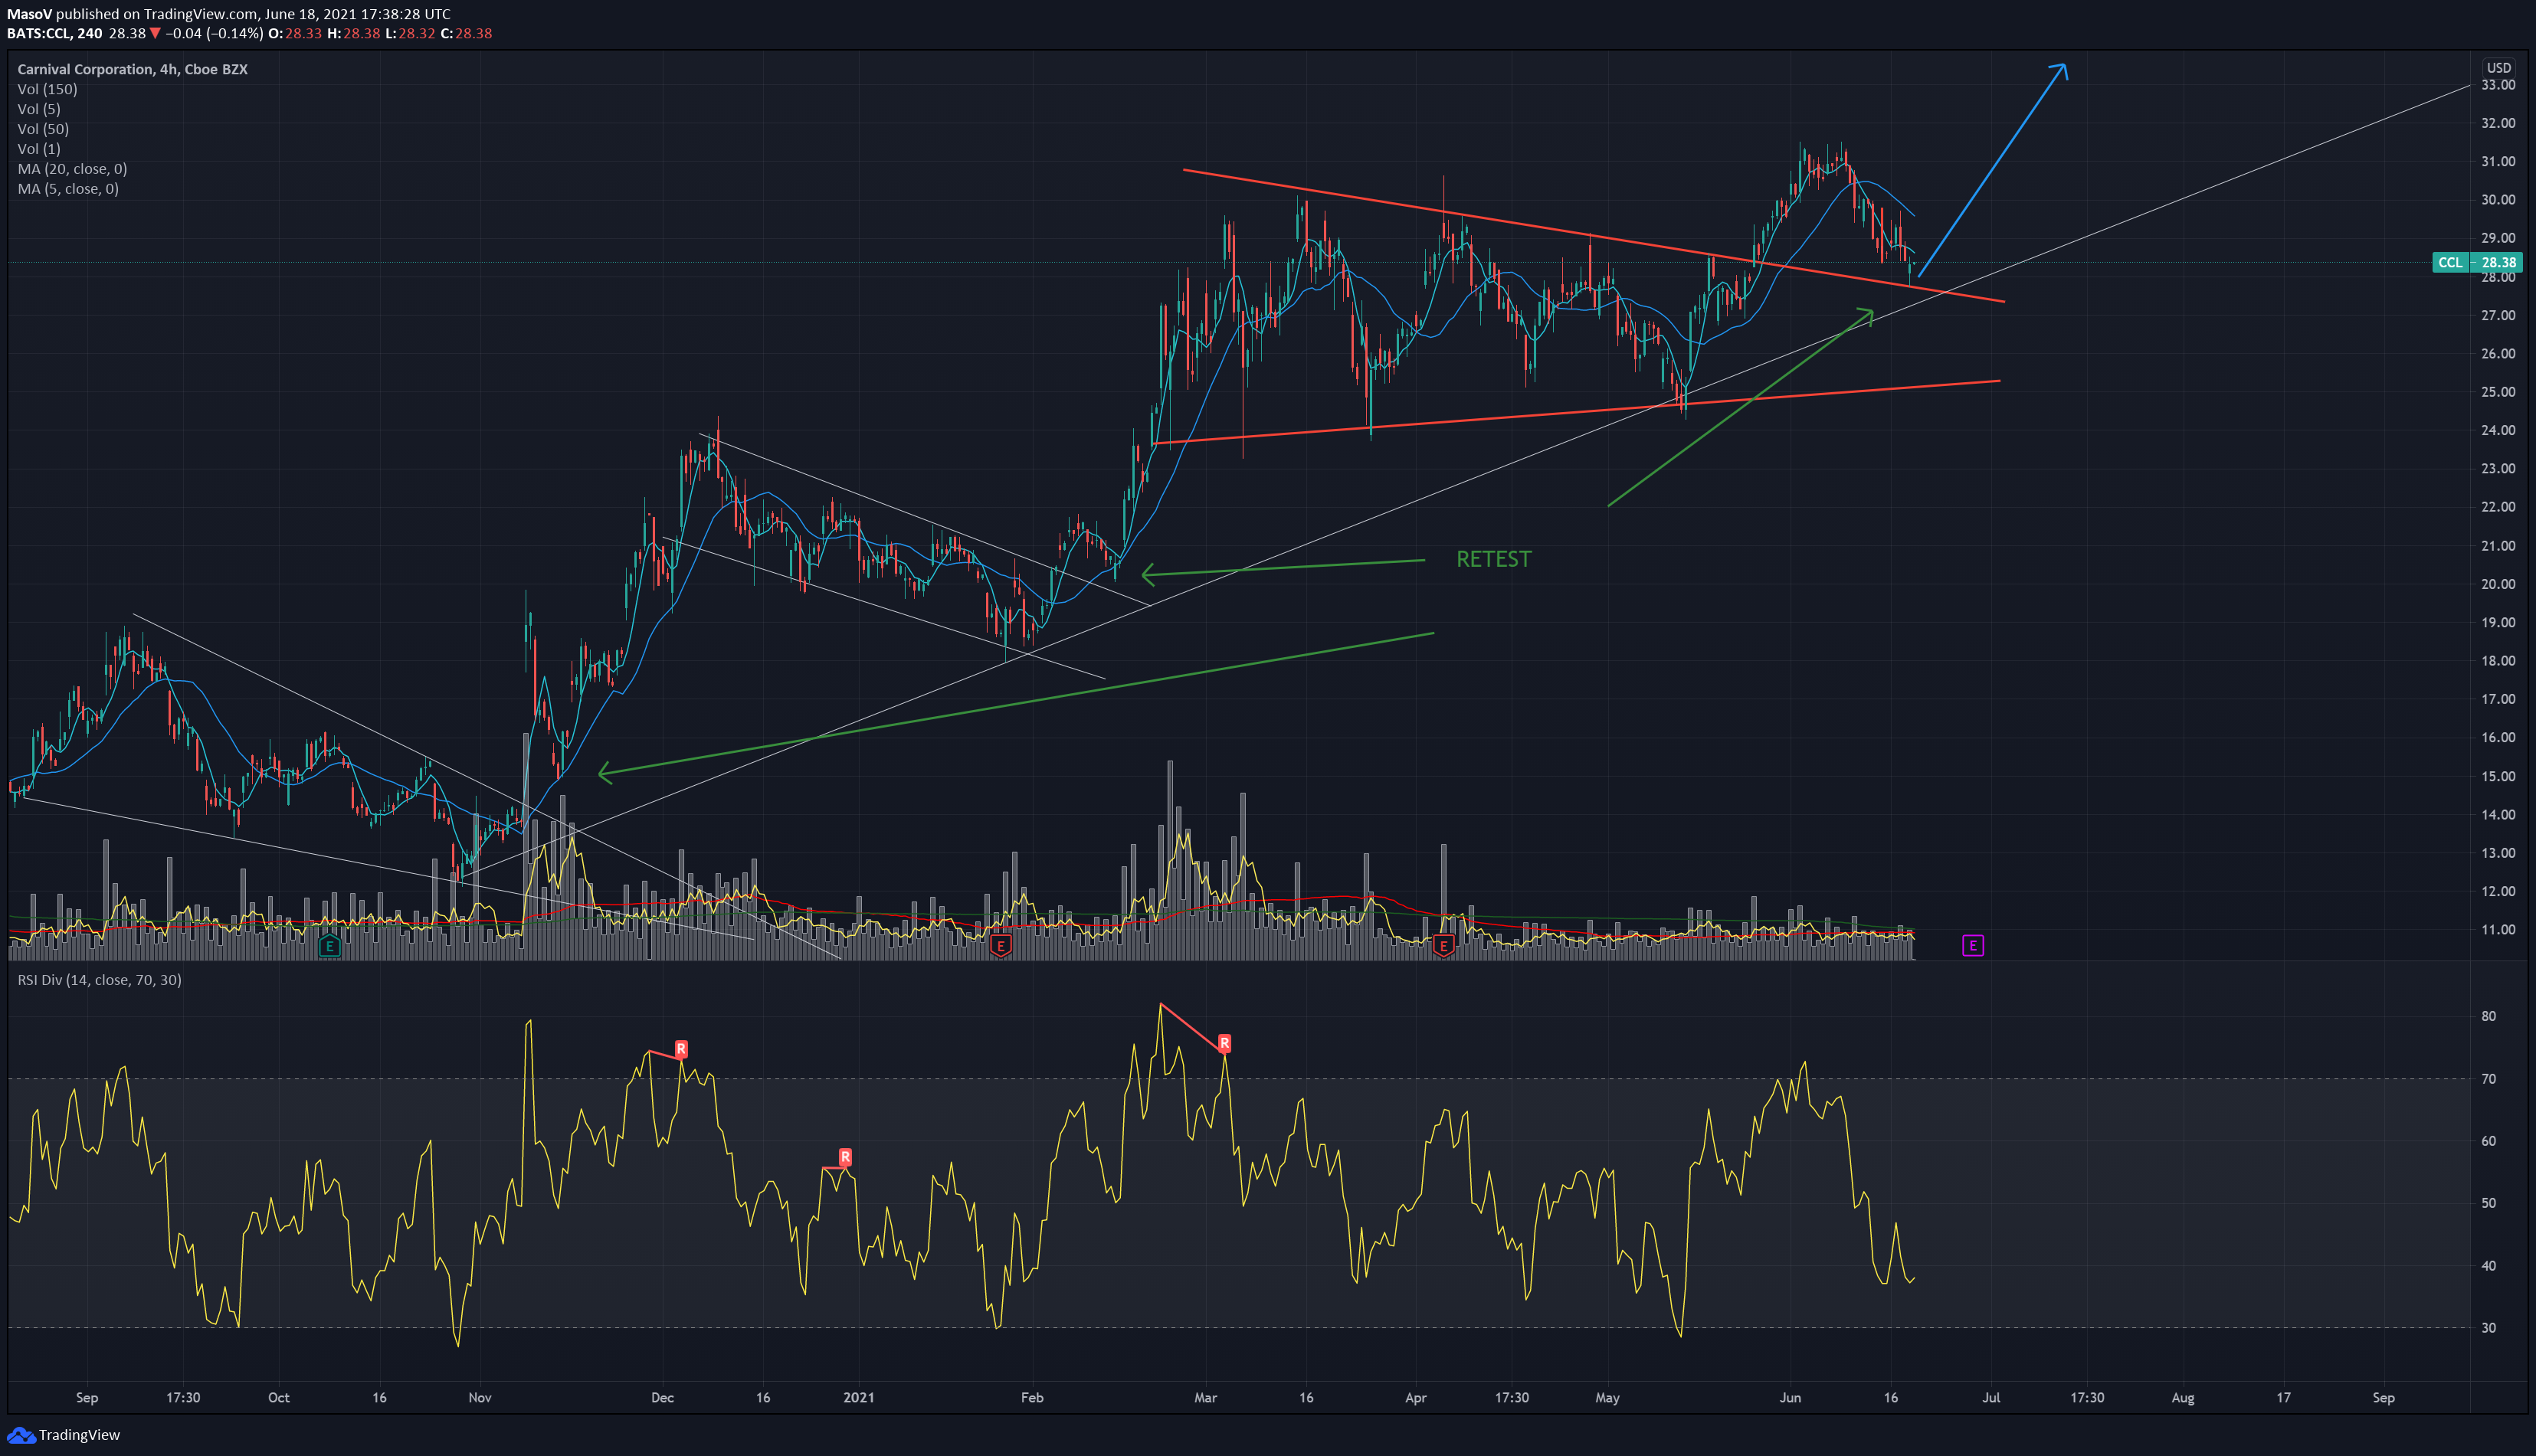Viewport: 2536px width, 1456px height.
Task: Select the MA (5, close, 0) legend
Action: [68, 189]
